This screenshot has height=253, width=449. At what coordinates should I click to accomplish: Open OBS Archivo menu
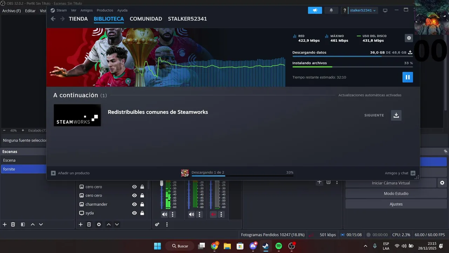(12, 11)
